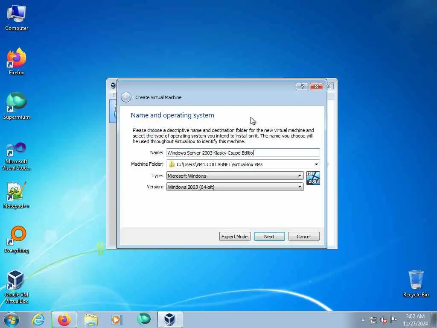
Task: Switch to Firefox in the taskbar
Action: (64, 319)
